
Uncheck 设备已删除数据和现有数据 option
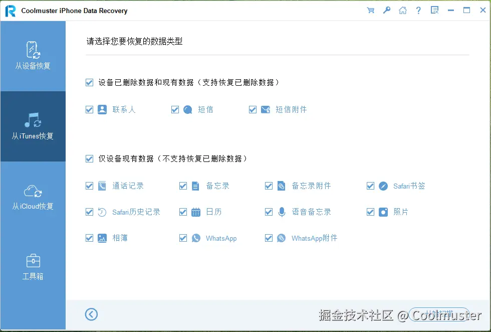89,82
